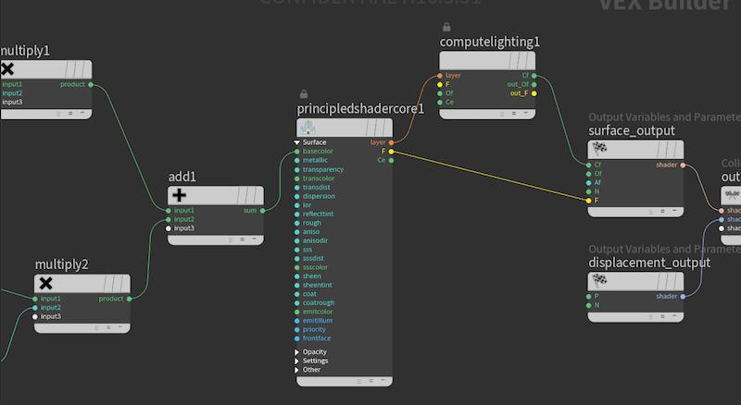This screenshot has height=405, width=741.
Task: Click the basecolor input port
Action: 297,151
